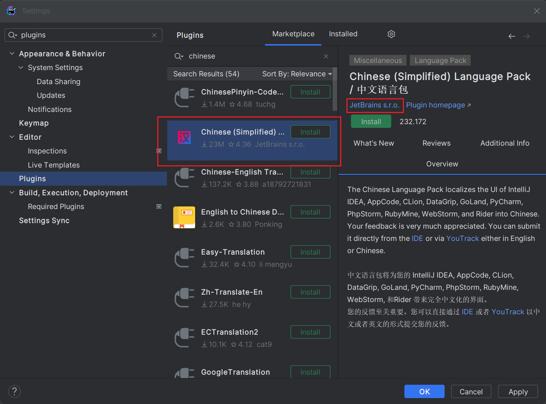Follow the IDE link in English description
546x404 pixels.
pos(417,239)
